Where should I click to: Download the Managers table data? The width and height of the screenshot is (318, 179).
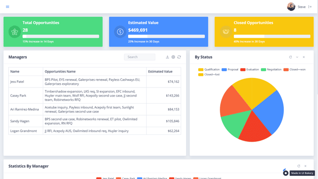167,57
